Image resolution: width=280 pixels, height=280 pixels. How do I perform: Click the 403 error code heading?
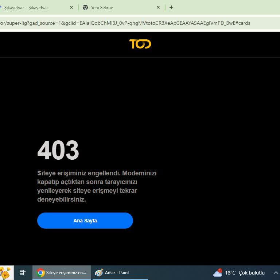point(58,150)
